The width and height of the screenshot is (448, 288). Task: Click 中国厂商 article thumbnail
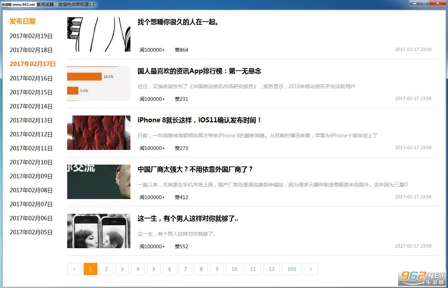99,182
